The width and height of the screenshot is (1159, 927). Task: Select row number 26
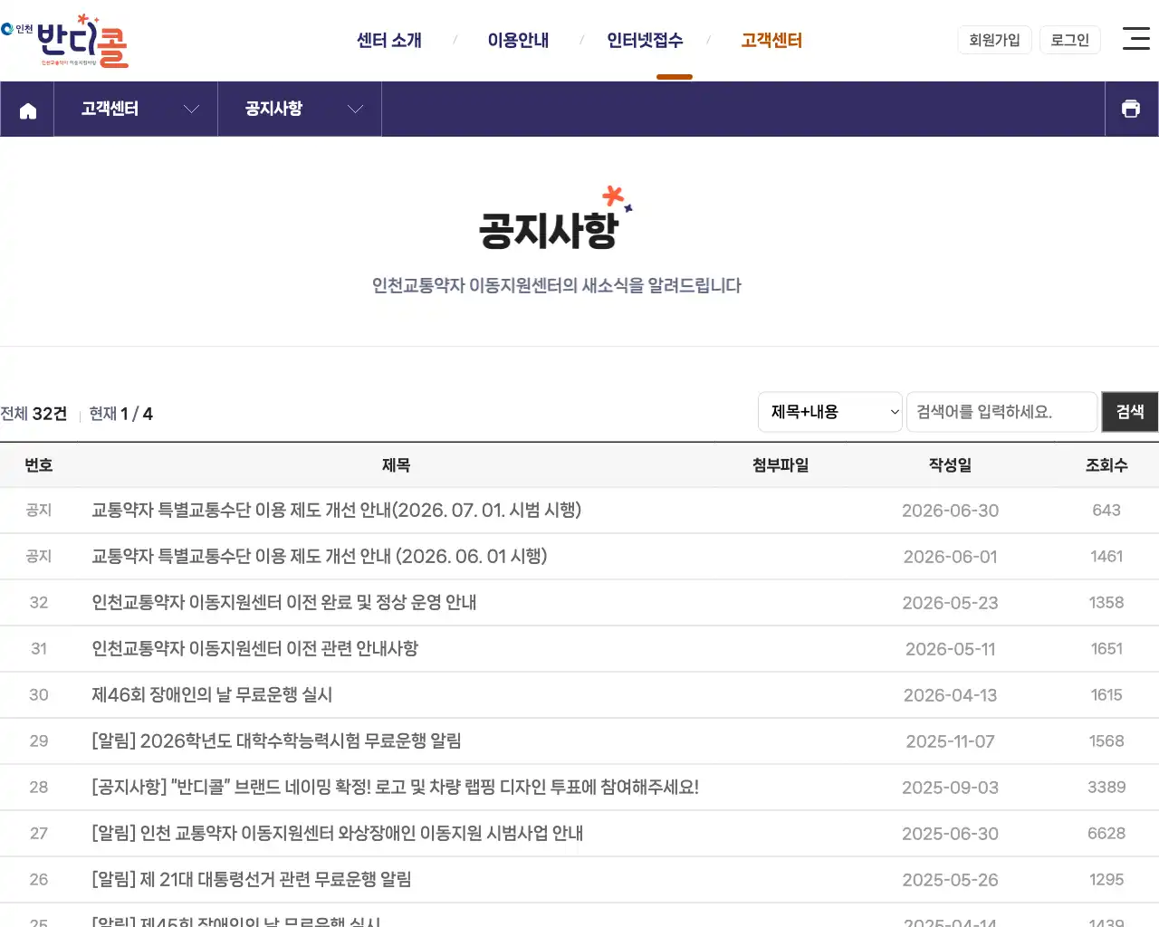click(x=39, y=880)
